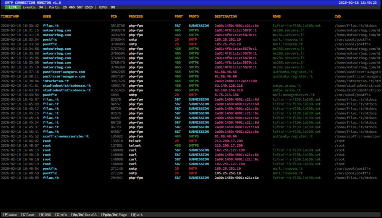This screenshot has width=382, height=218.
Task: Select the CWD column header
Action: [x=338, y=16]
